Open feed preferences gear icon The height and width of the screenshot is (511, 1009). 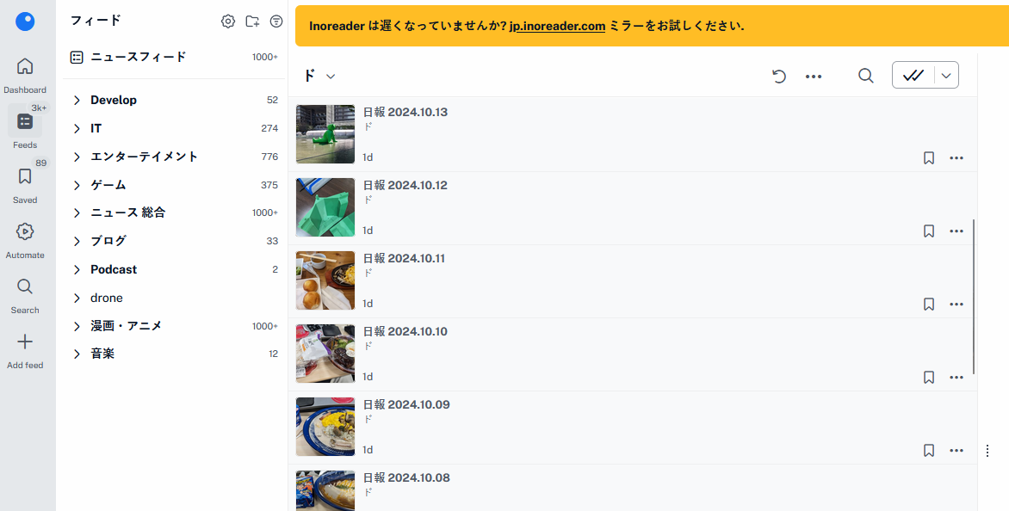[x=228, y=22]
